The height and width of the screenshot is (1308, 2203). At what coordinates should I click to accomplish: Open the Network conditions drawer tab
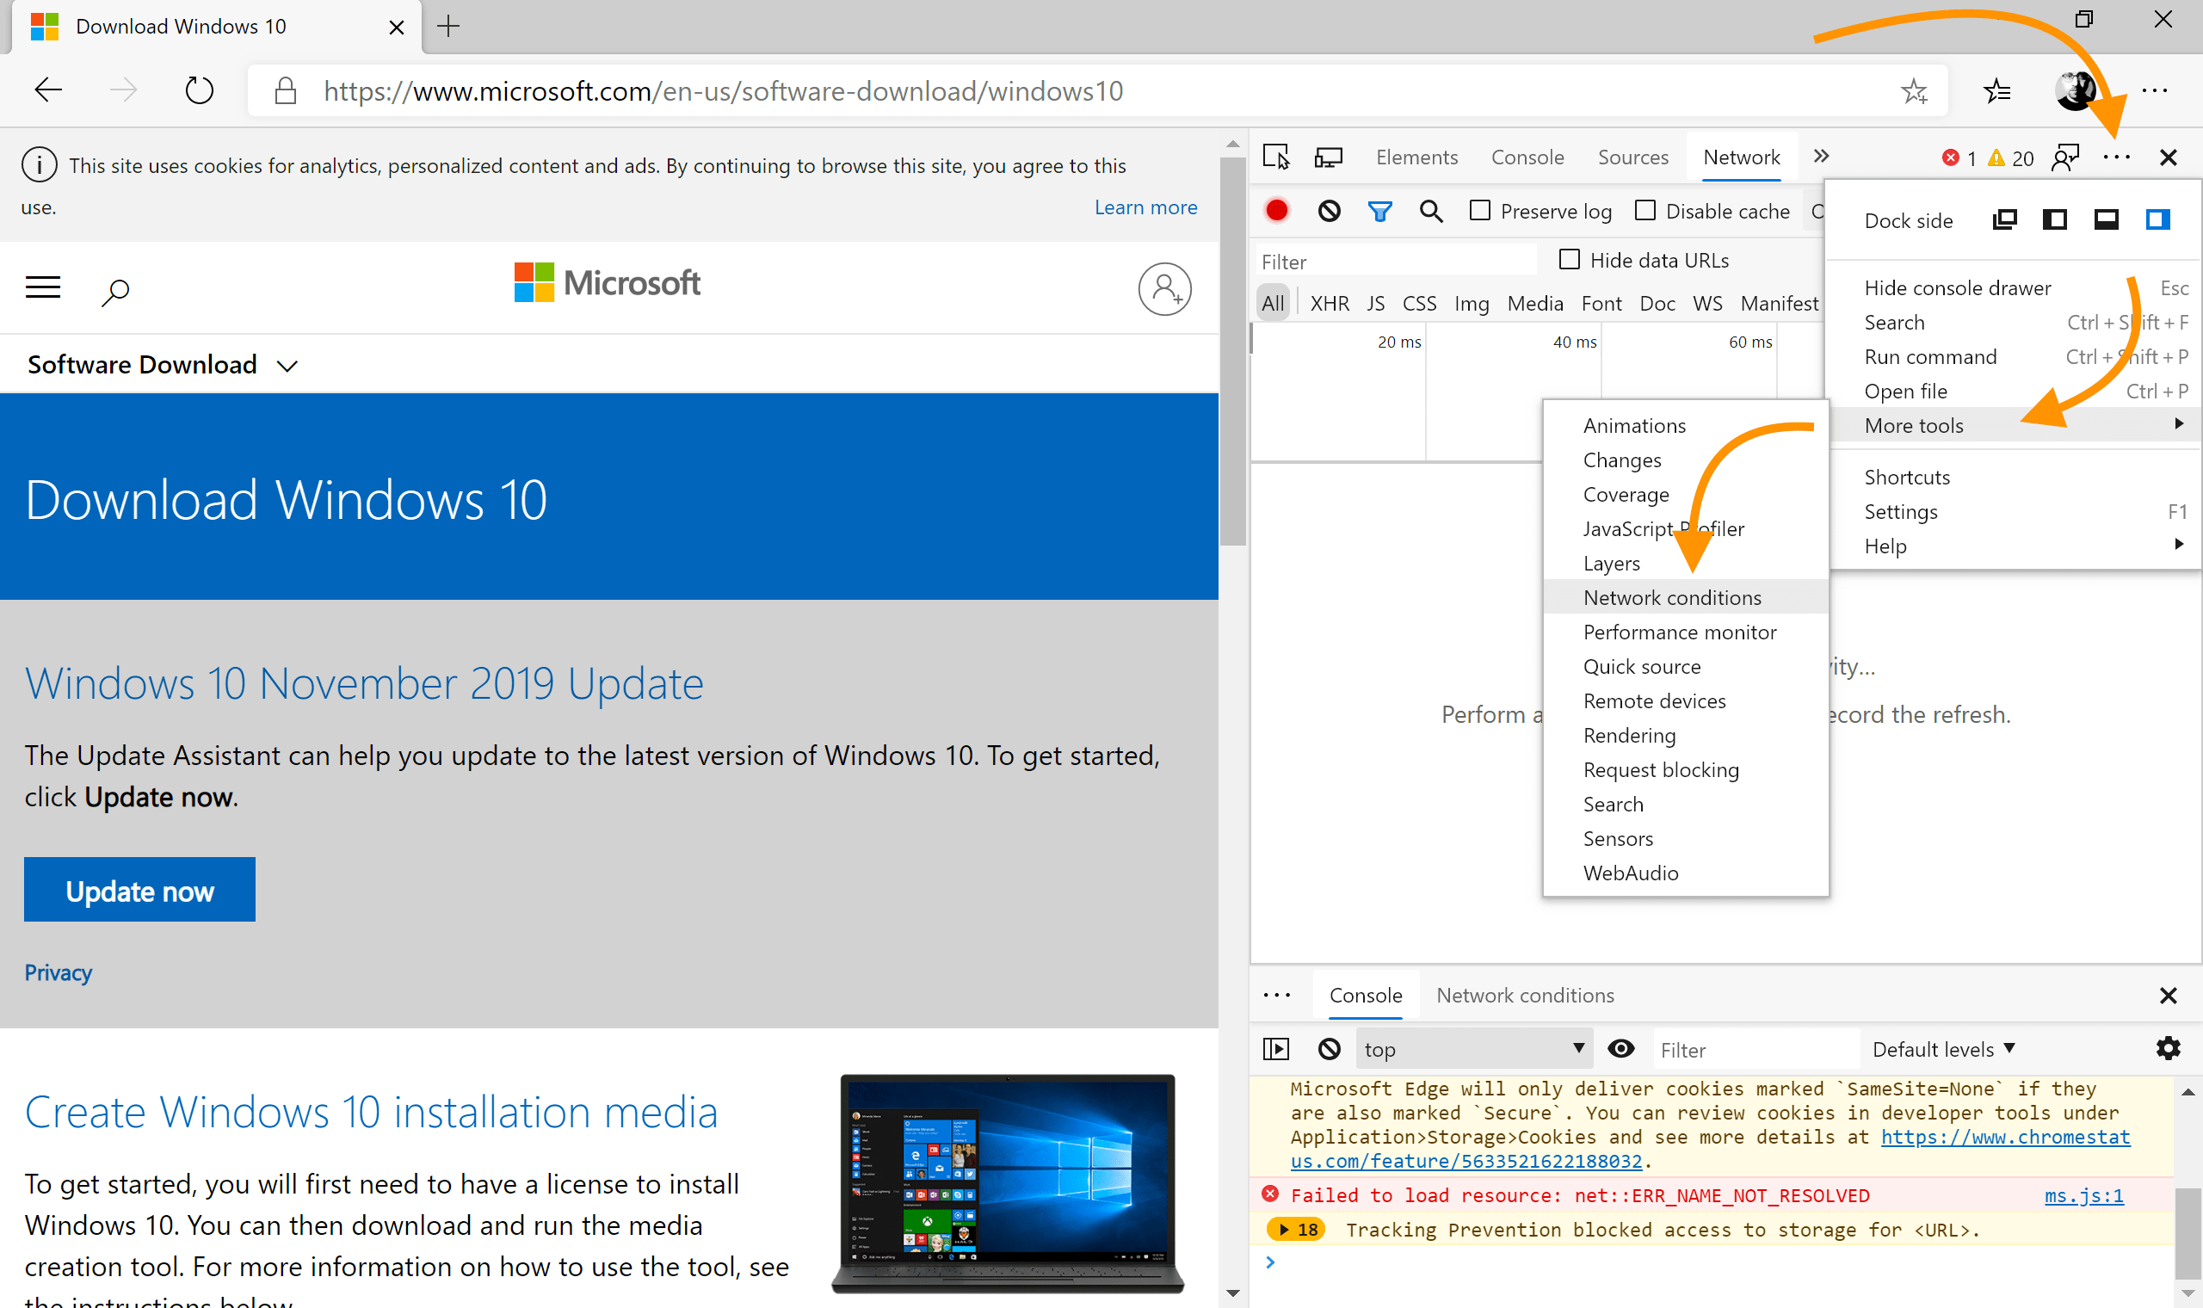1525,995
